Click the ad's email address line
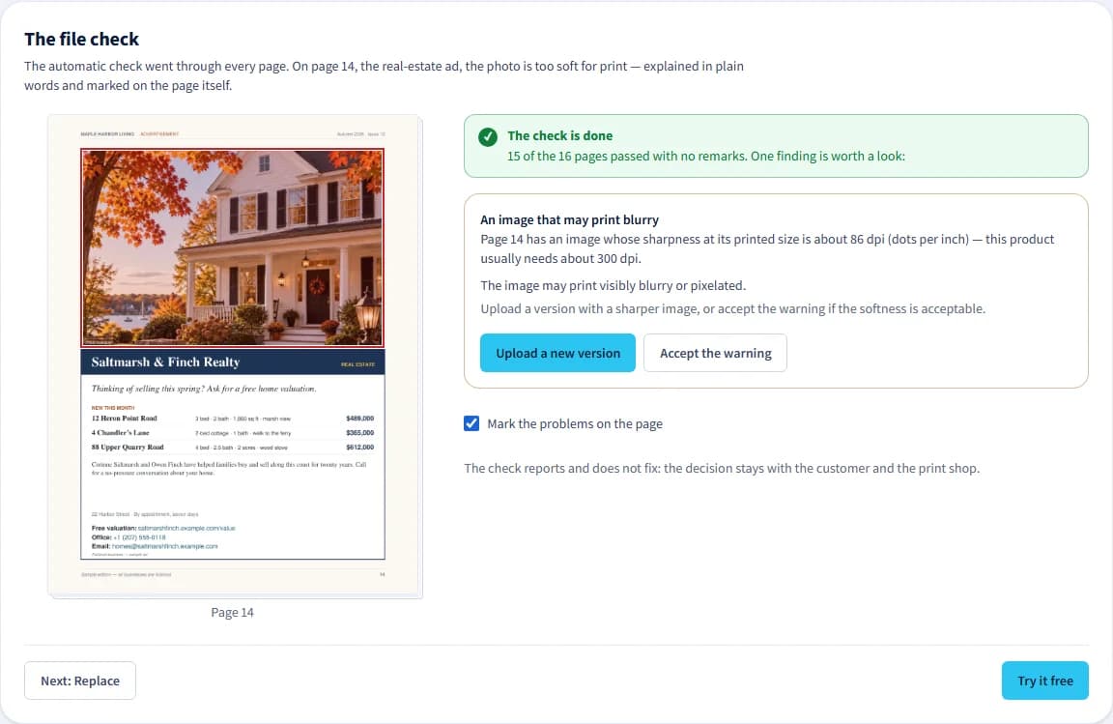This screenshot has height=724, width=1113. pos(155,546)
